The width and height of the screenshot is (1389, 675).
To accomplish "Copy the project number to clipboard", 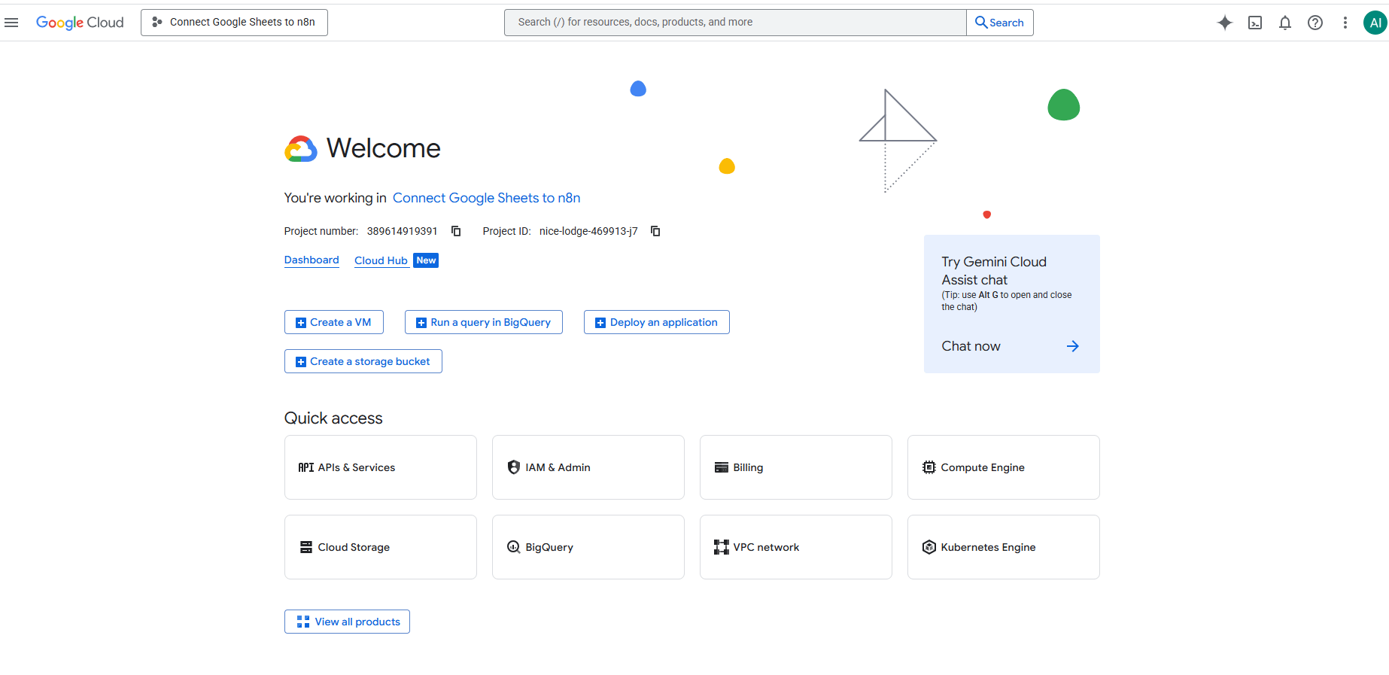I will click(456, 231).
